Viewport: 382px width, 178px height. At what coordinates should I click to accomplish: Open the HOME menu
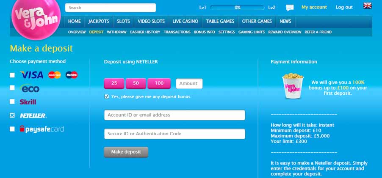click(74, 22)
